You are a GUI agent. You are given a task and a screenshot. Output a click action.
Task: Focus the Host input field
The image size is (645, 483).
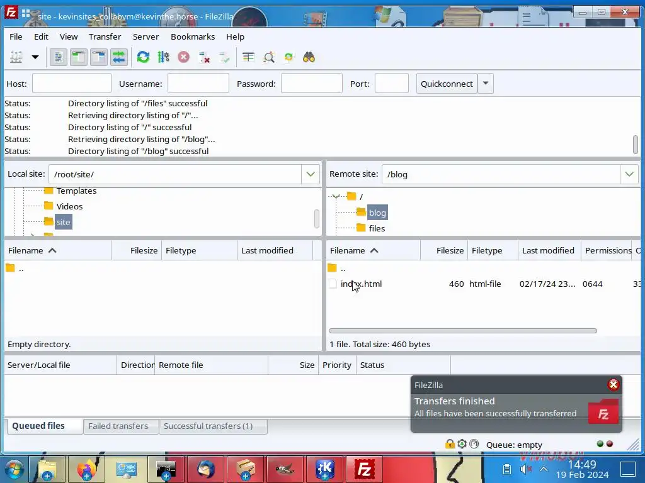pyautogui.click(x=72, y=84)
